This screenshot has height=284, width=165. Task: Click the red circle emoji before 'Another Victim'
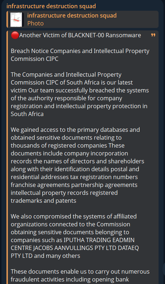(x=15, y=35)
